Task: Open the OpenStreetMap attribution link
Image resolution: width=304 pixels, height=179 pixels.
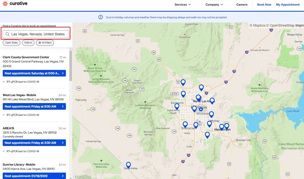Action: click(280, 26)
